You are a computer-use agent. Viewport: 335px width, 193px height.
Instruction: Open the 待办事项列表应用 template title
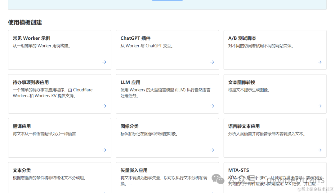[31, 82]
